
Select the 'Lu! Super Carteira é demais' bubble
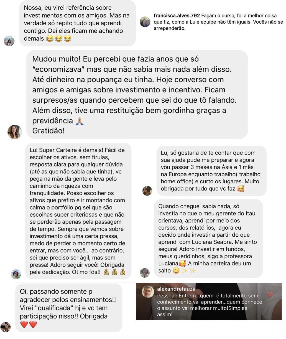pos(78,211)
